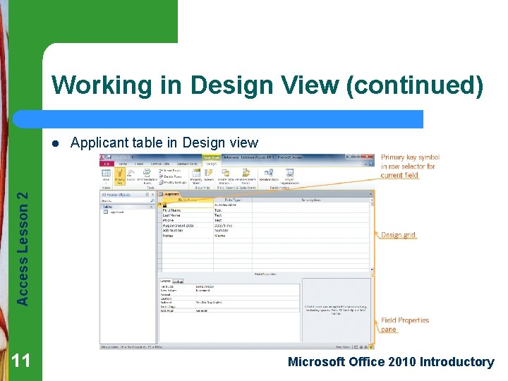
Task: Click the Primary Key ribbon button
Action: click(x=119, y=176)
